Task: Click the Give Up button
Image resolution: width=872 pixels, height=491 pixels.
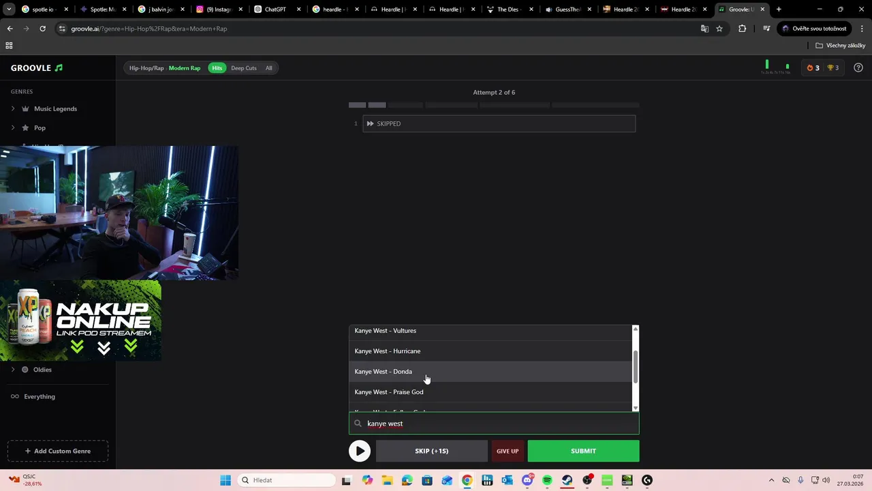Action: [508, 451]
